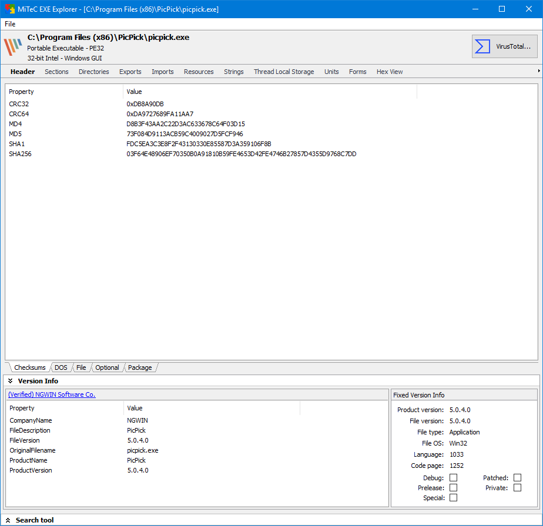
Task: Click the NGWIN company value
Action: point(138,420)
